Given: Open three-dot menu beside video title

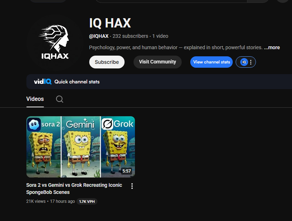Looking at the screenshot, I should pyautogui.click(x=132, y=186).
